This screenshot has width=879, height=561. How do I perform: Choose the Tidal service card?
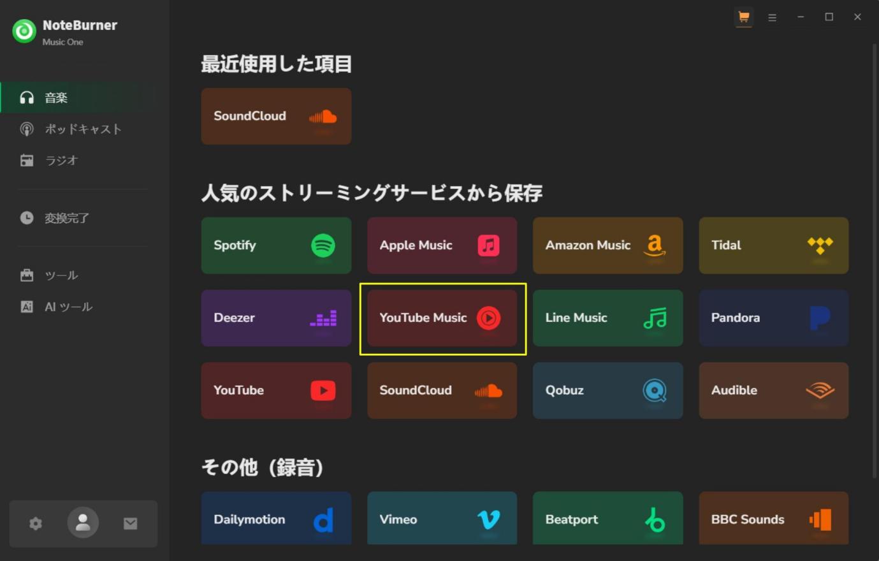point(774,245)
